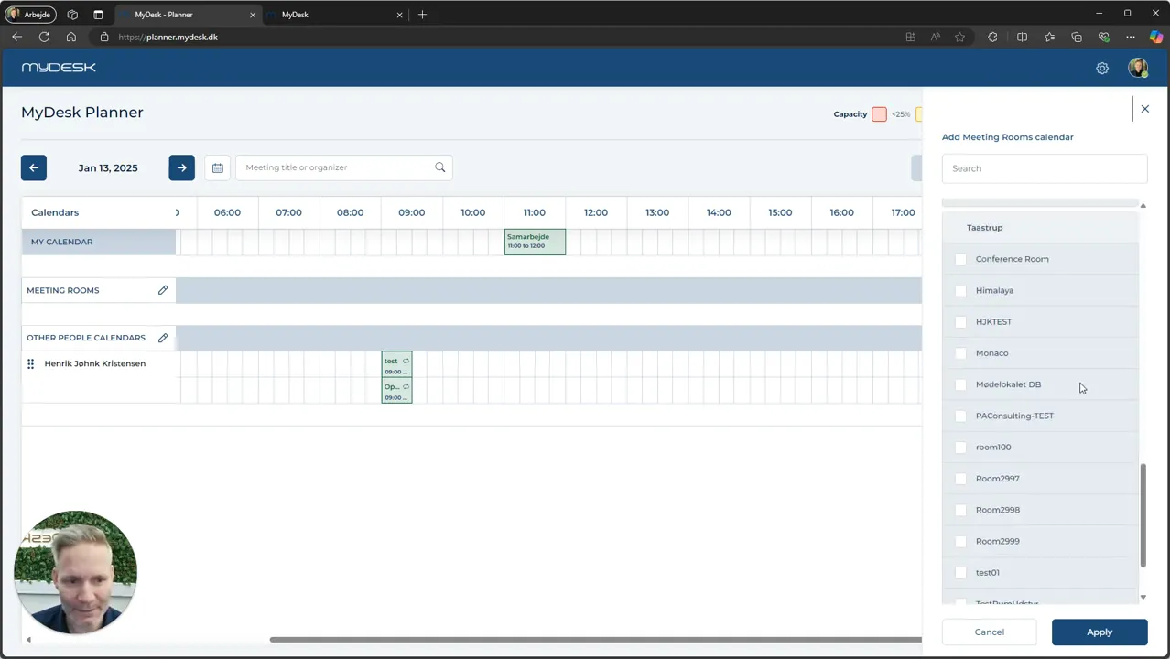Check the Conference Room checkbox
The height and width of the screenshot is (659, 1170).
tap(960, 259)
